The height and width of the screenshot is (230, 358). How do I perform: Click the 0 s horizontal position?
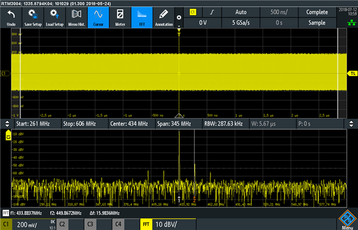(x=279, y=22)
